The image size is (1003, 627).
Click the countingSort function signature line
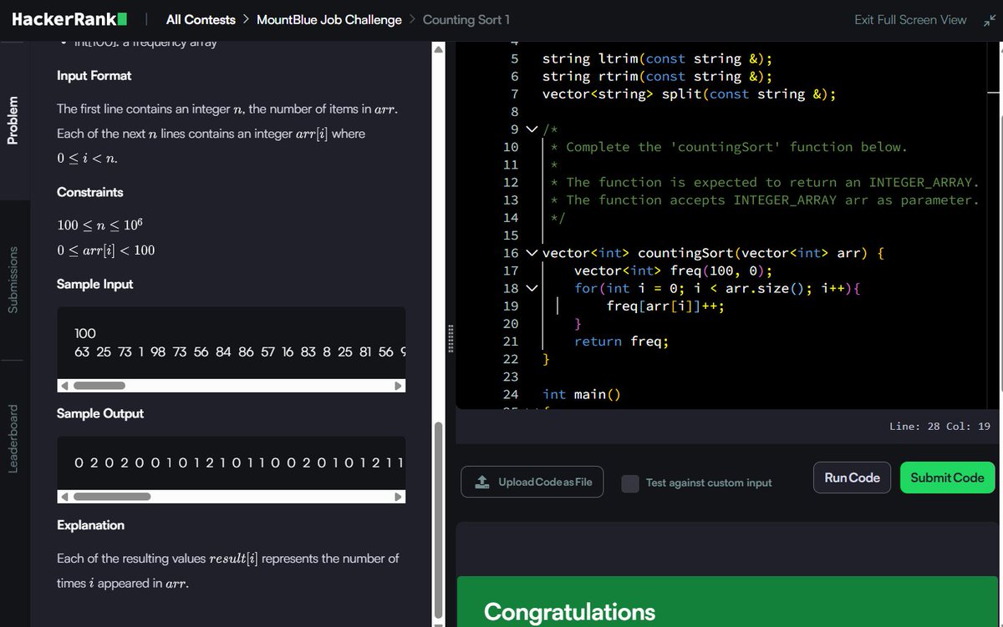point(713,253)
